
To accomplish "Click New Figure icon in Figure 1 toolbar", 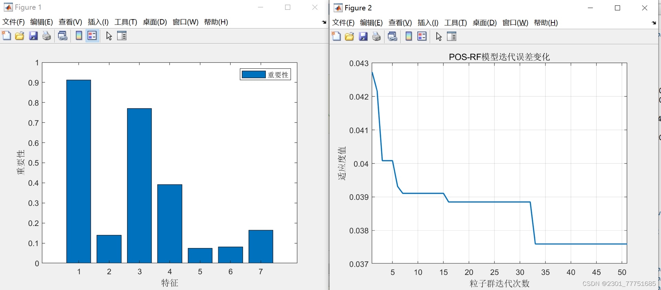I will (7, 36).
